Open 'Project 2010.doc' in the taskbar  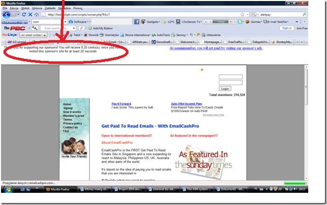[x=129, y=189]
